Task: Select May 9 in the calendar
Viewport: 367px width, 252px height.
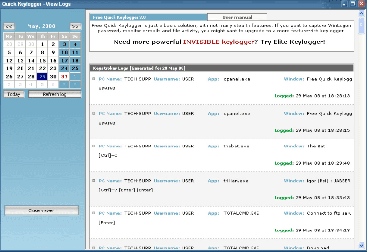Action: tap(53, 52)
